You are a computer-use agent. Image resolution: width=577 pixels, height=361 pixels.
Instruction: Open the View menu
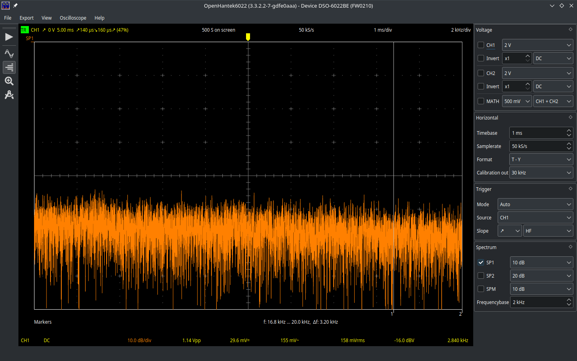click(46, 18)
